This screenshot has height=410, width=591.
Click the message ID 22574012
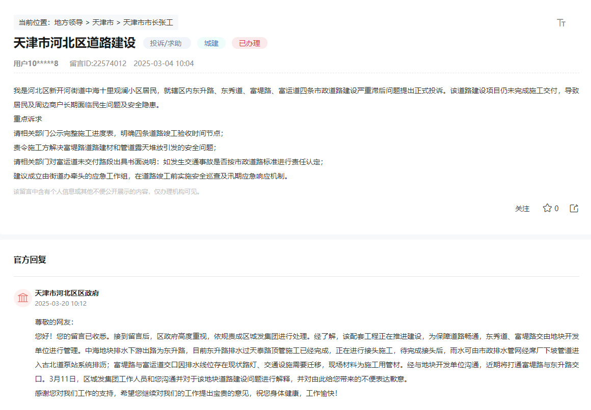(98, 64)
